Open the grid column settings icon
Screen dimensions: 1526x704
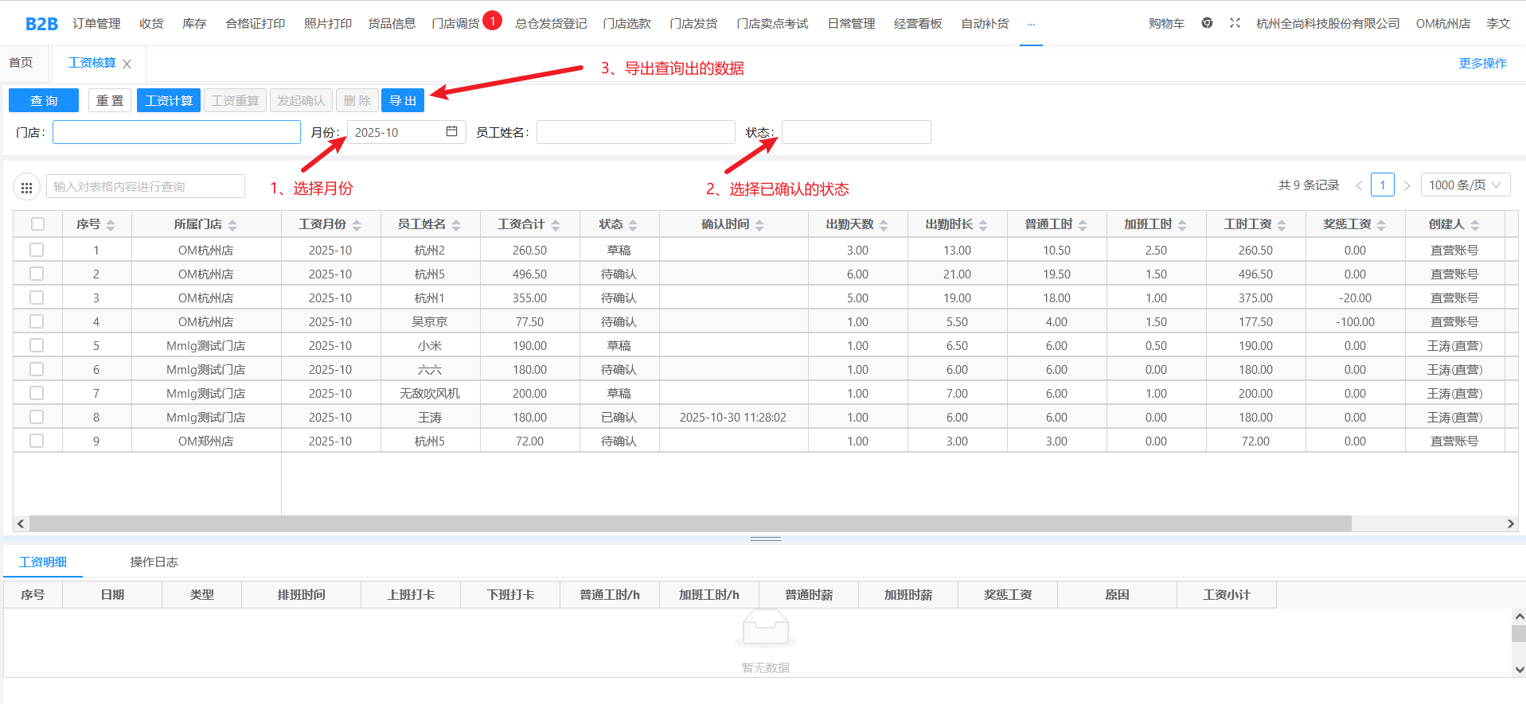(26, 187)
